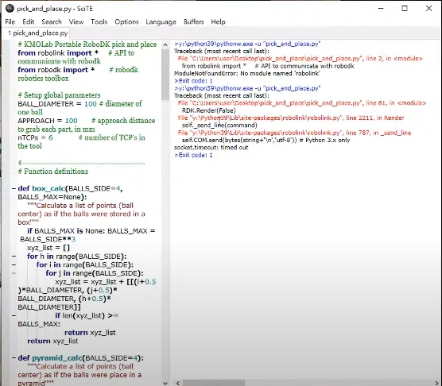442x386 pixels.
Task: Click the 'line 81, in <module>' traceback line
Action: coord(301,103)
